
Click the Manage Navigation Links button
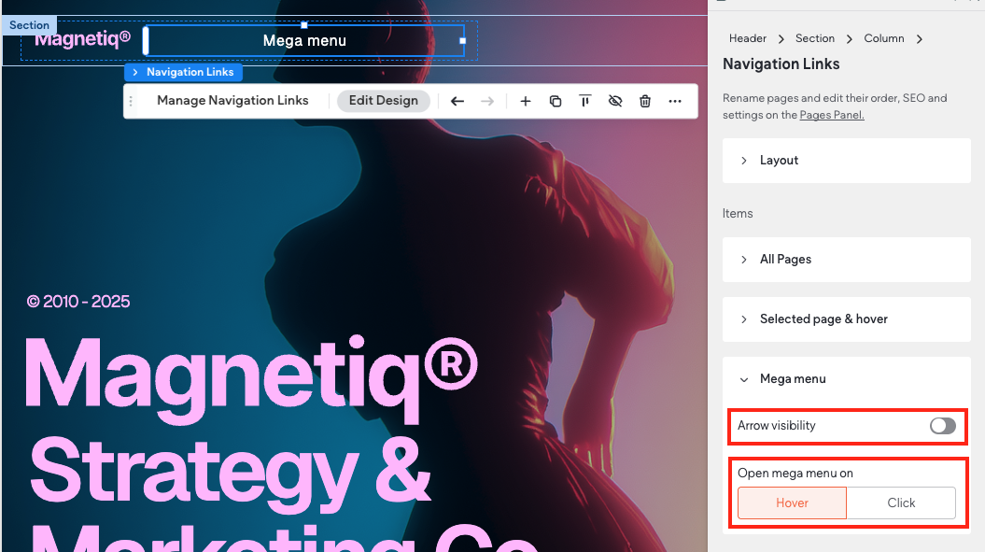pos(232,101)
